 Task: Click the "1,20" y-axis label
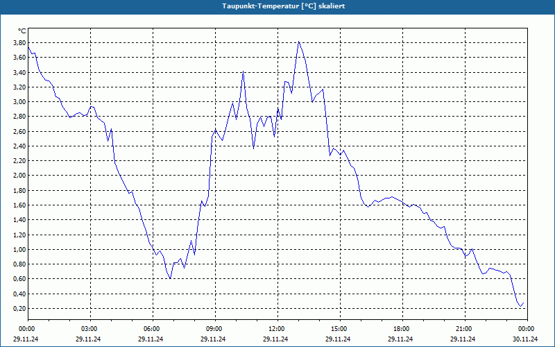(20, 235)
